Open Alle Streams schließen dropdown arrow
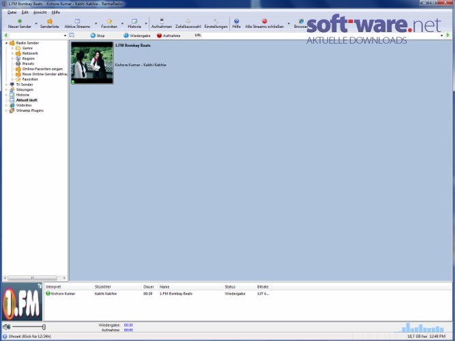Viewport: 455px width, 341px height. click(289, 23)
